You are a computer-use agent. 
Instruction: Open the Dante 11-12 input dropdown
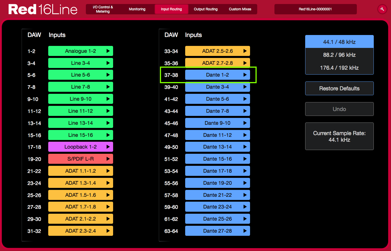pyautogui.click(x=218, y=135)
